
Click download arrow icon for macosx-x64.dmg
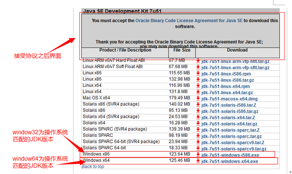point(198,99)
